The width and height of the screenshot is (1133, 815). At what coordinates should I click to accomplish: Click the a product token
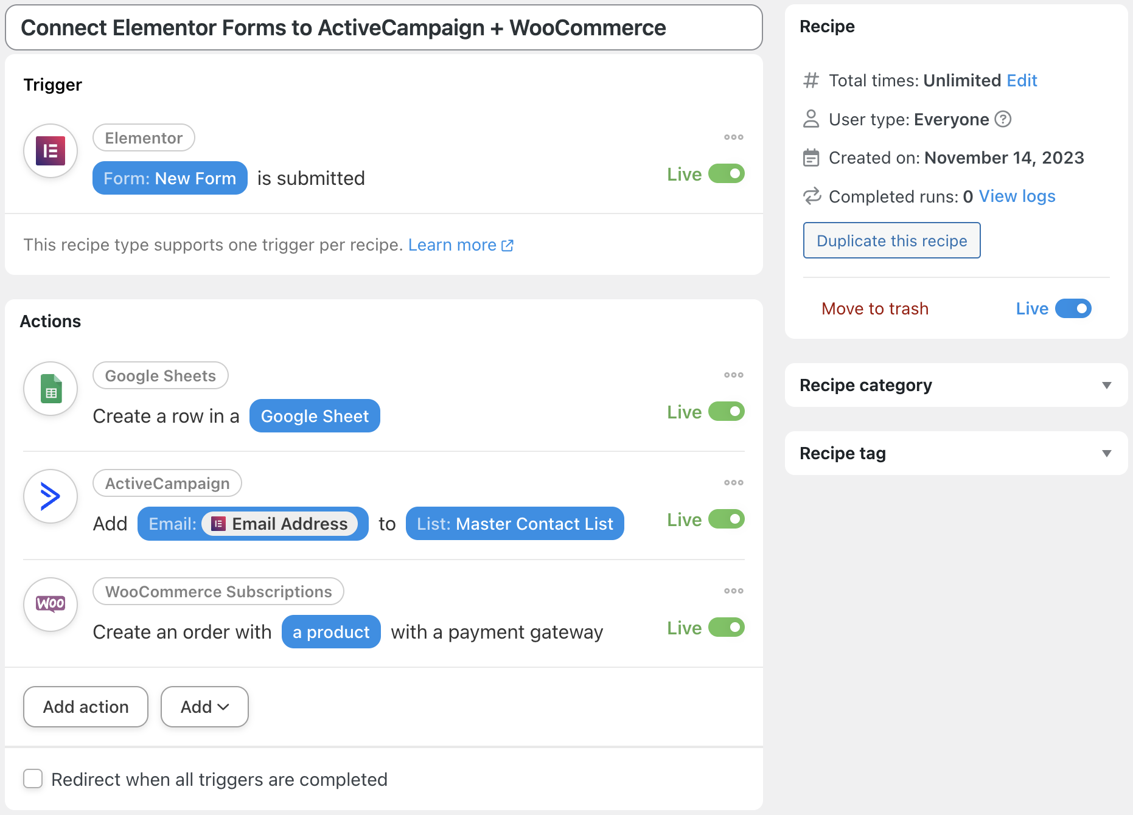coord(331,632)
